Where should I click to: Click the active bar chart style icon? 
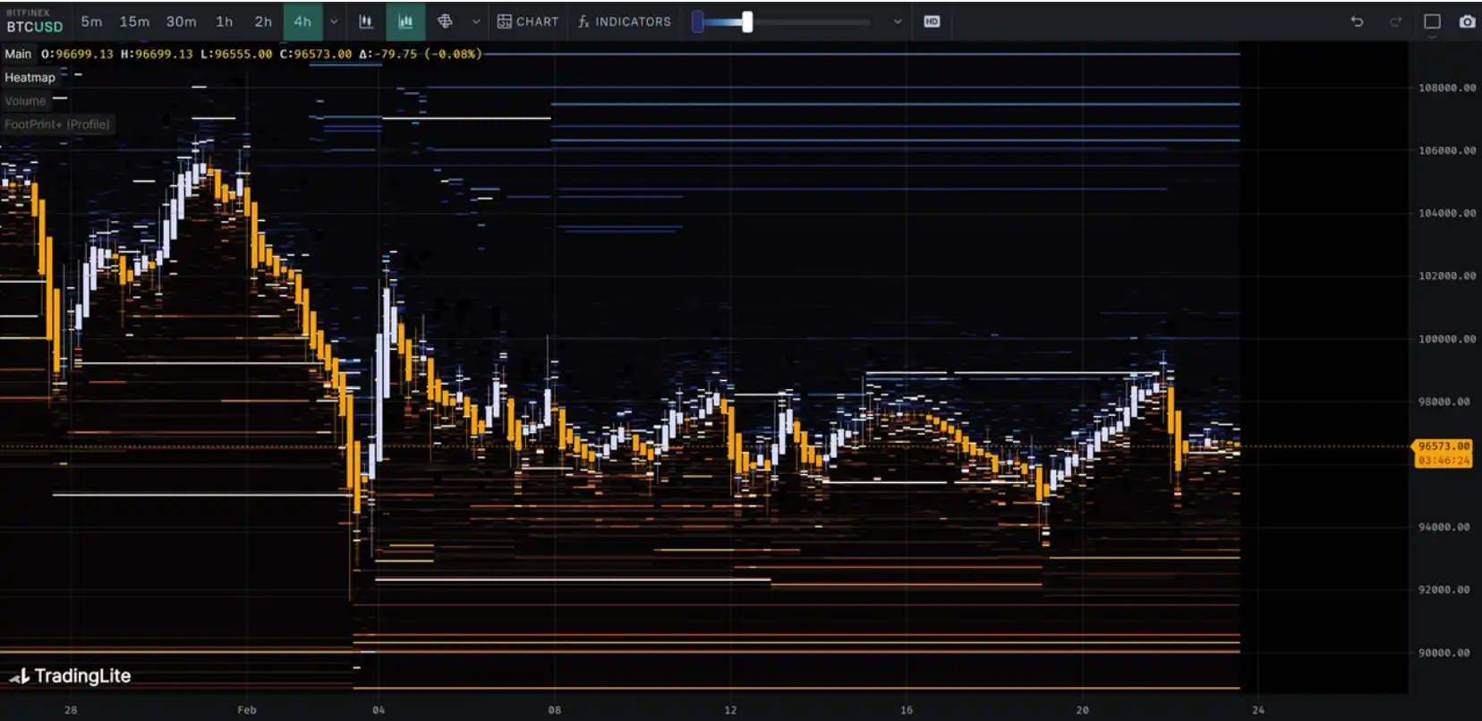(x=405, y=21)
